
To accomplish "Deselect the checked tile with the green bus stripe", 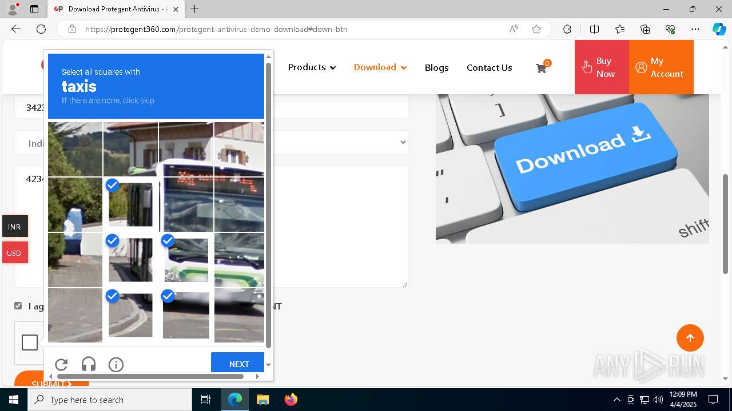I will point(186,260).
